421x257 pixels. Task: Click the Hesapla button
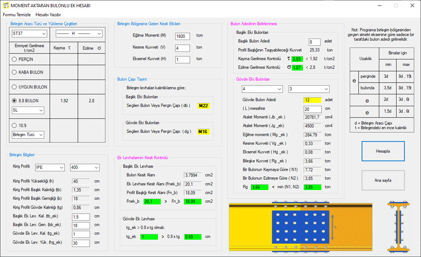(x=383, y=151)
